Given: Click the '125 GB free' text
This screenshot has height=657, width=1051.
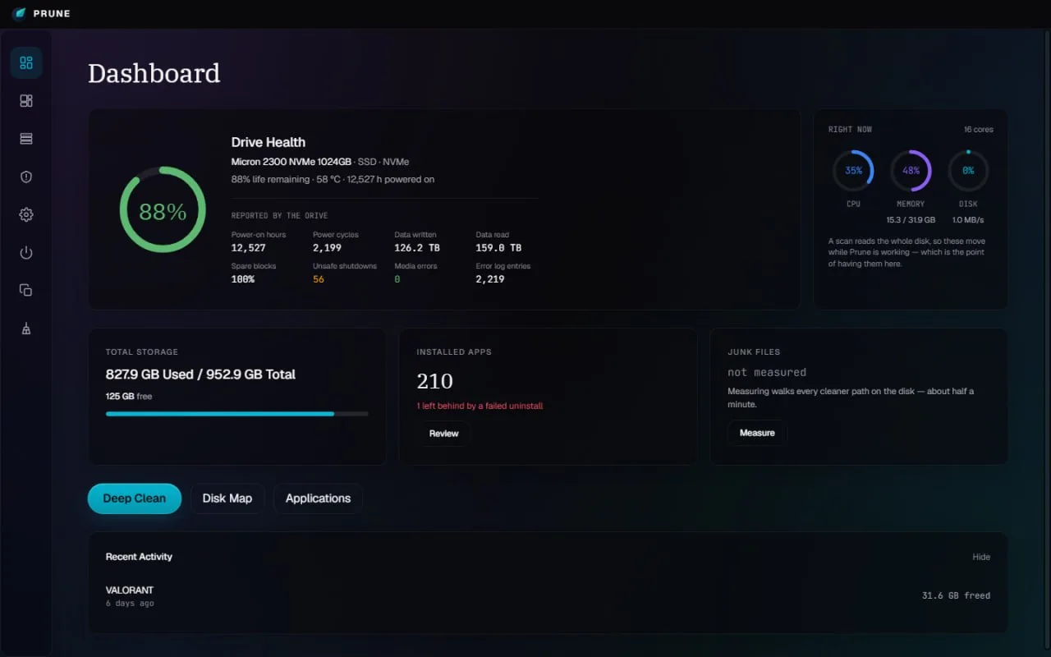Looking at the screenshot, I should click(x=129, y=397).
